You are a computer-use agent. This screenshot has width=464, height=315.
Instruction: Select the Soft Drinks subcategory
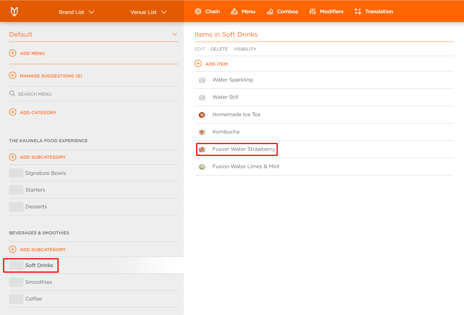[x=93, y=265]
